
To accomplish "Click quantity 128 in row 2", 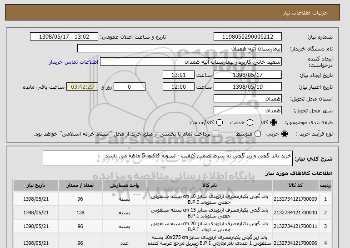I will point(80,213).
